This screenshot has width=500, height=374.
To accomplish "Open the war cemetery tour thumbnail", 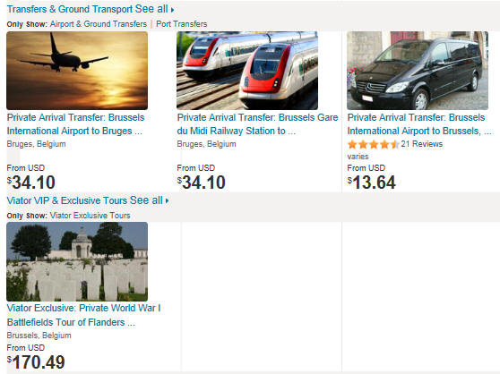I will pyautogui.click(x=77, y=261).
